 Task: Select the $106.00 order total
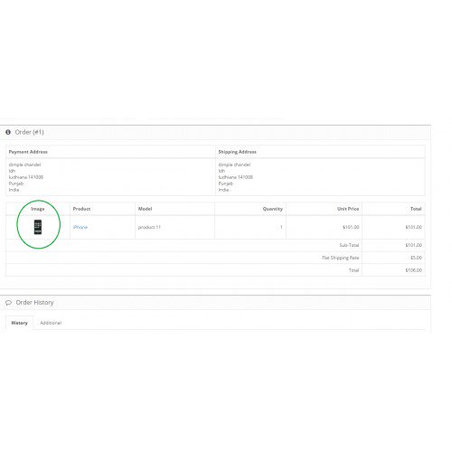click(x=414, y=270)
